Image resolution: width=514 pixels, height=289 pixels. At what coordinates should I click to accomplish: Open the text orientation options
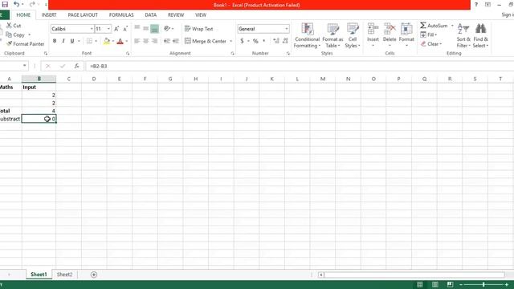[x=168, y=29]
